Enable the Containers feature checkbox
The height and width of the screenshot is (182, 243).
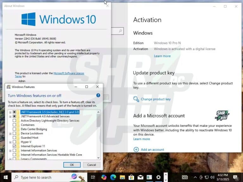tap(14, 125)
